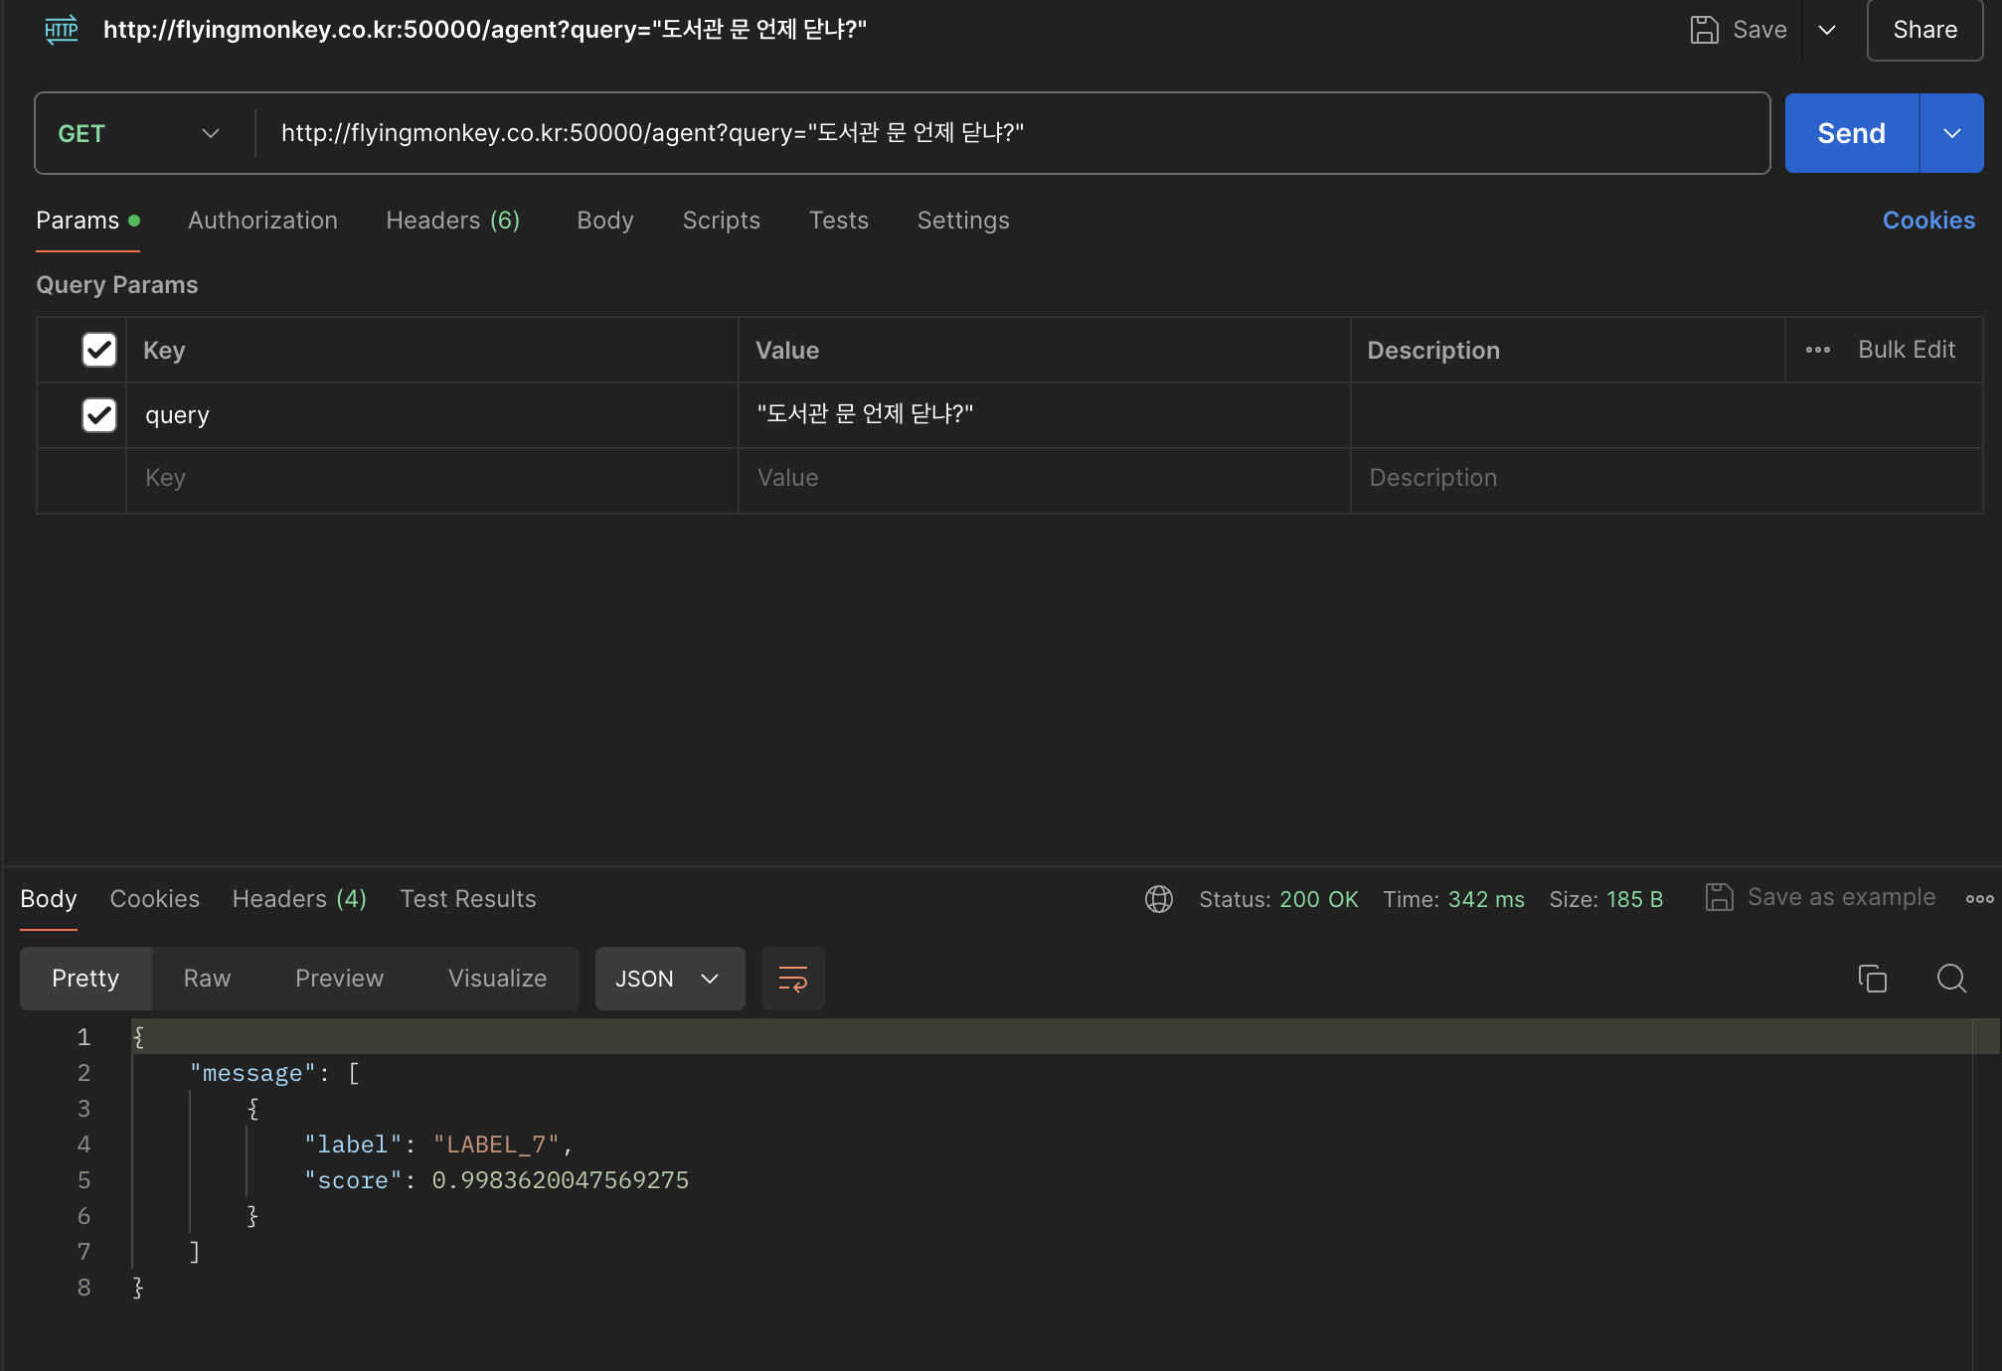2002x1371 pixels.
Task: Open search in response body
Action: pyautogui.click(x=1951, y=979)
